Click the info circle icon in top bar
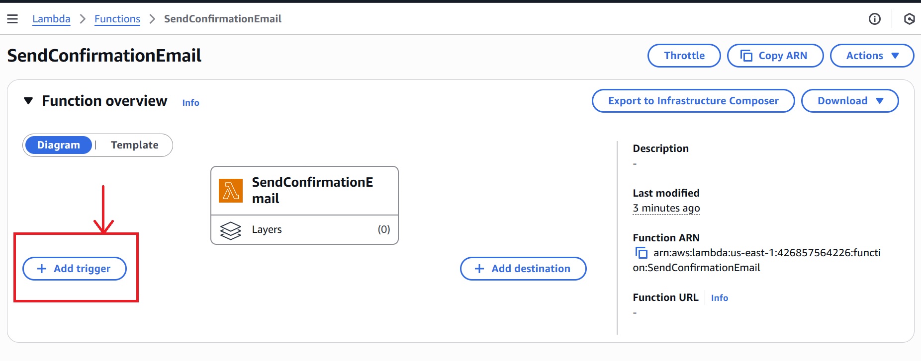Viewport: 921px width, 361px height. (x=874, y=19)
